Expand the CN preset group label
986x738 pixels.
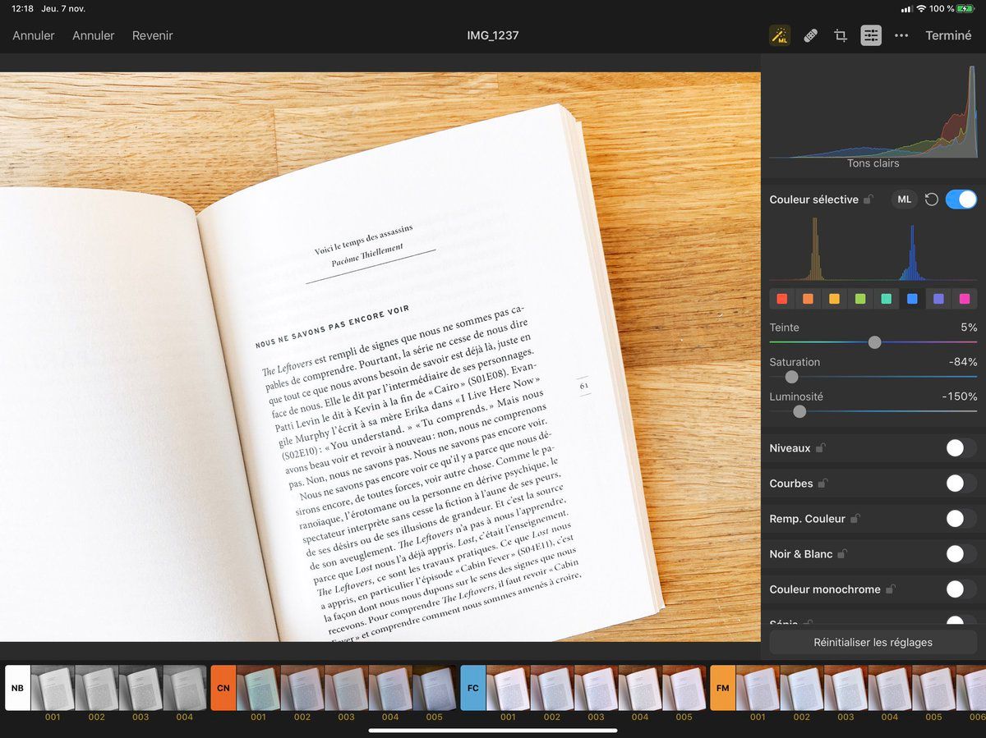pyautogui.click(x=223, y=687)
